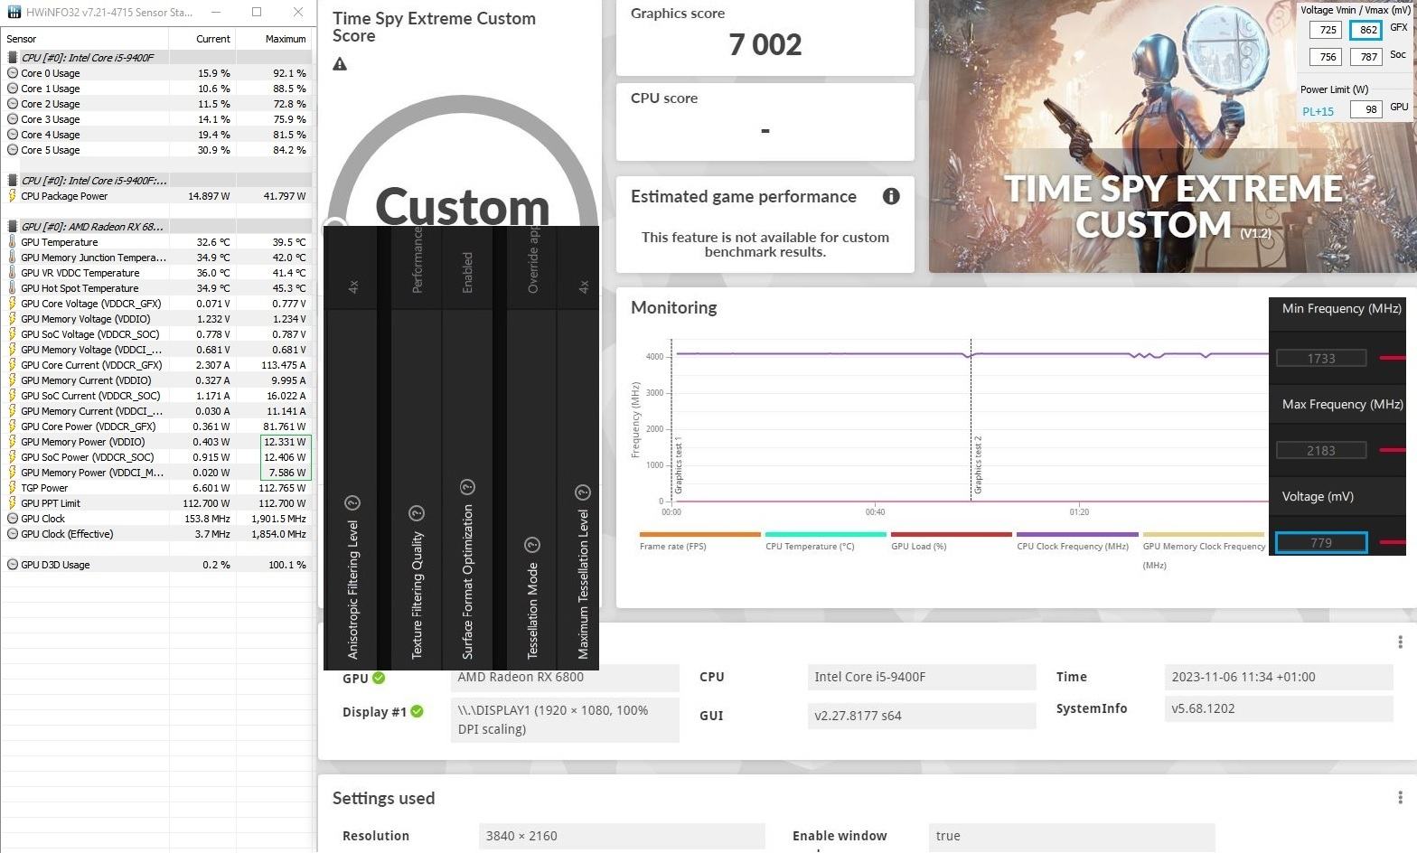Click help icon for Anisotropic Filtering Level
Image resolution: width=1417 pixels, height=853 pixels.
353,502
